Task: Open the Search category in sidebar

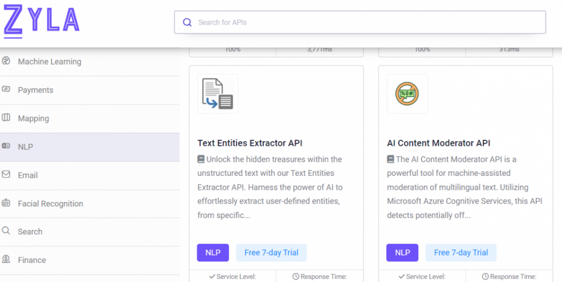Action: pyautogui.click(x=89, y=232)
